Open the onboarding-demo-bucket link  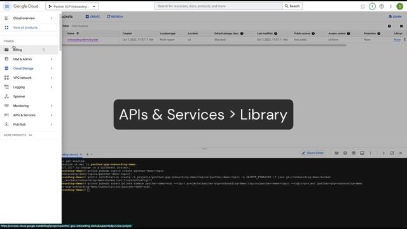coord(83,39)
